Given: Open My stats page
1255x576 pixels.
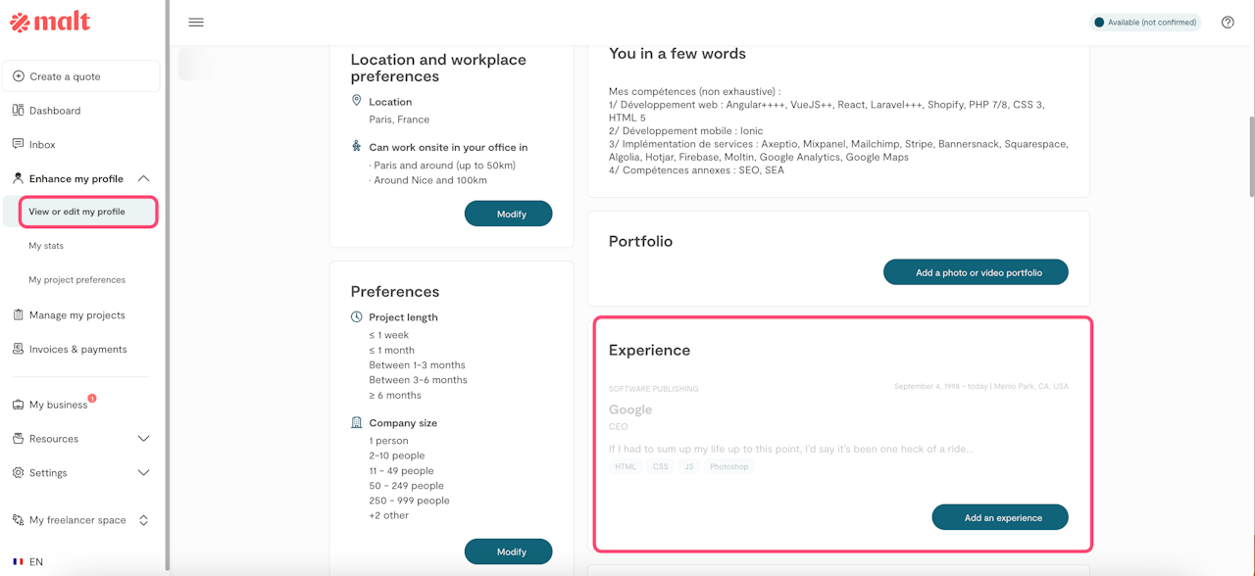Looking at the screenshot, I should [46, 246].
